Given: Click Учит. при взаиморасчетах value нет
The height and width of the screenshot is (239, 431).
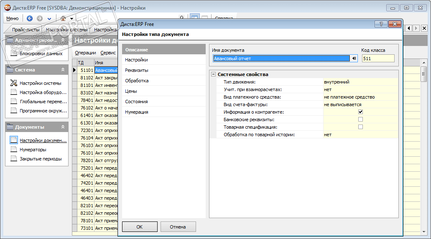Looking at the screenshot, I should tap(360, 89).
